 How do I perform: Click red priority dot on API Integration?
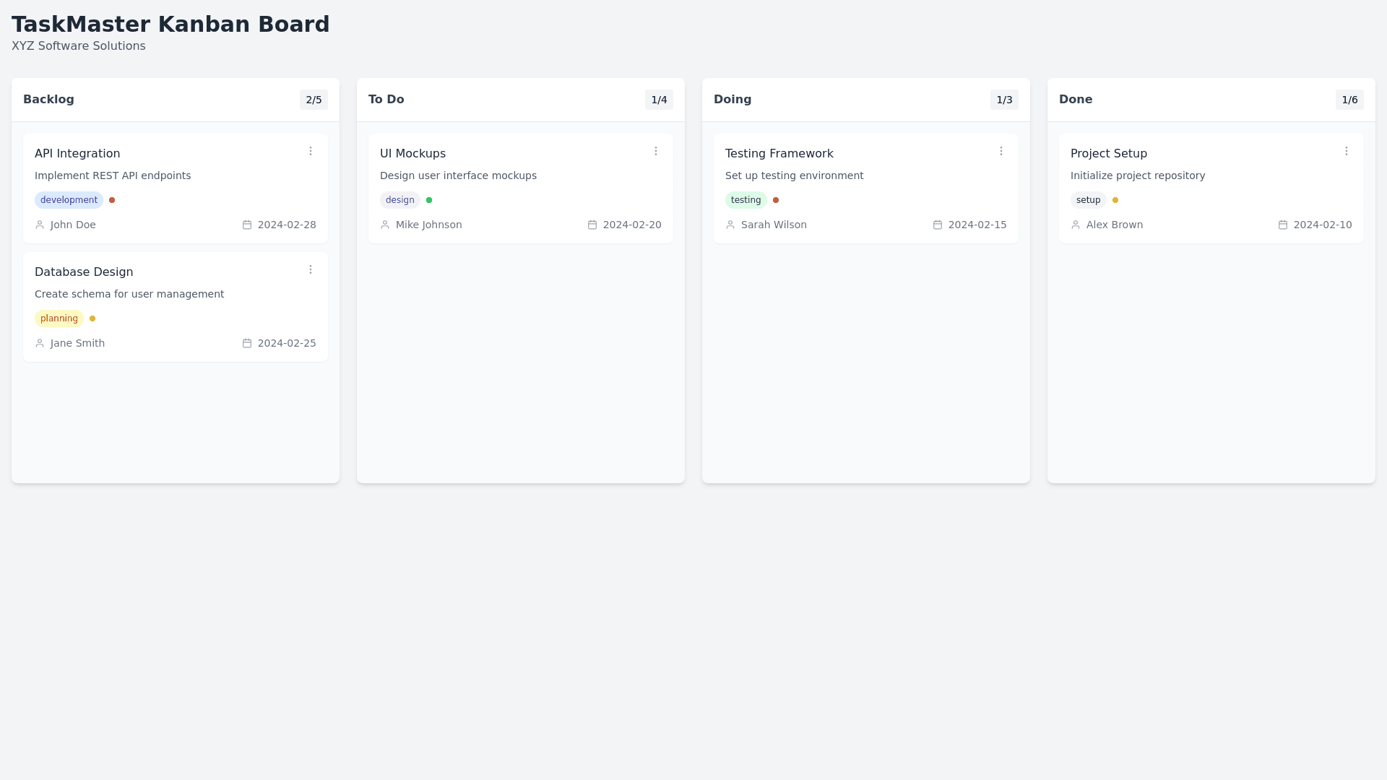(112, 200)
